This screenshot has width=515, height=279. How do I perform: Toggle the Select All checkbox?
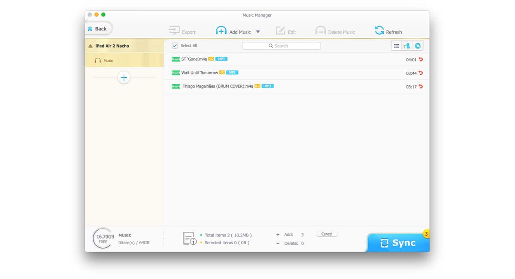point(175,45)
